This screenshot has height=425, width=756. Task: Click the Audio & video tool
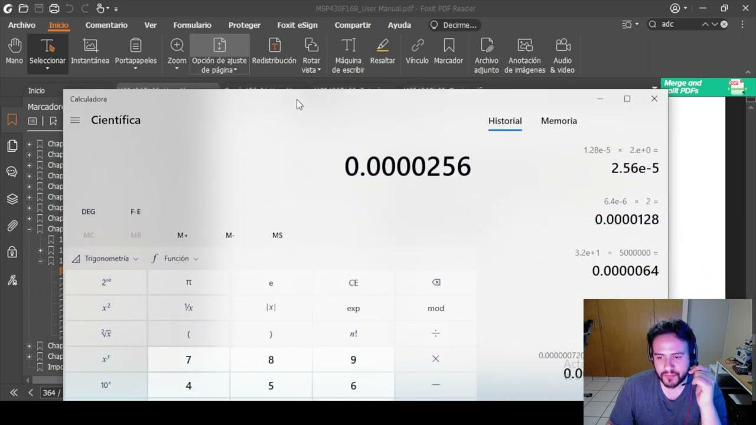point(562,56)
